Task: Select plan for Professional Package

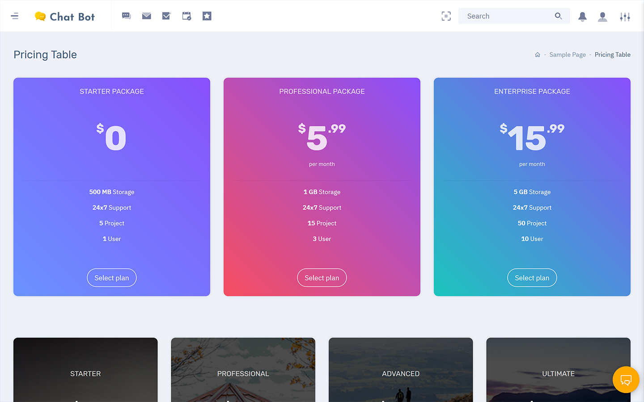Action: 322,278
